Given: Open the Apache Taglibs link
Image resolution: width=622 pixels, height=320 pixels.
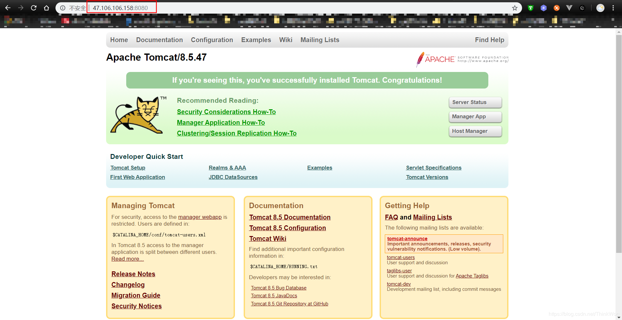Looking at the screenshot, I should [472, 276].
